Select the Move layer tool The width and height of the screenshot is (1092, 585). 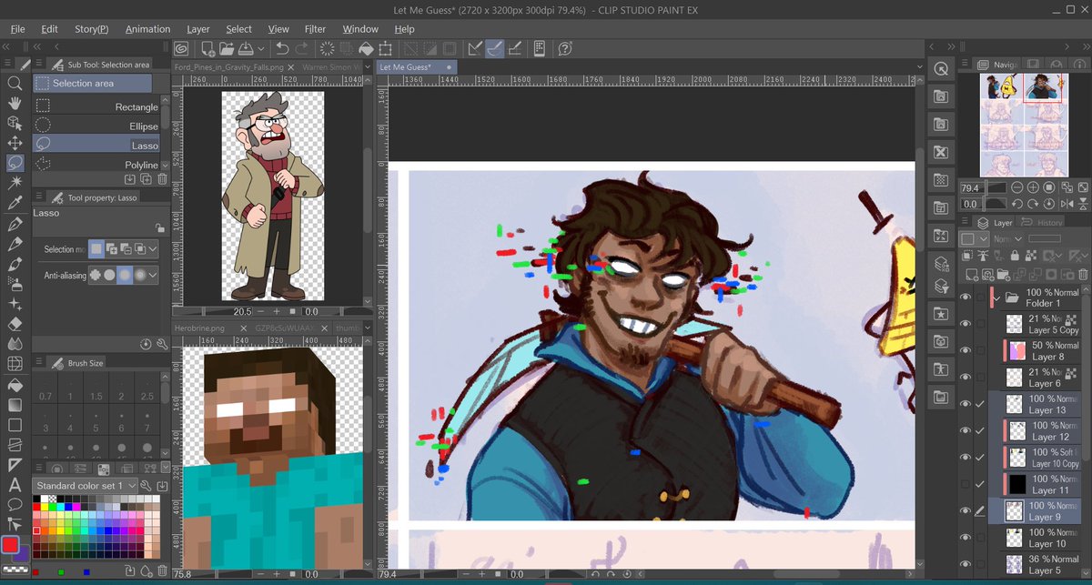[15, 143]
